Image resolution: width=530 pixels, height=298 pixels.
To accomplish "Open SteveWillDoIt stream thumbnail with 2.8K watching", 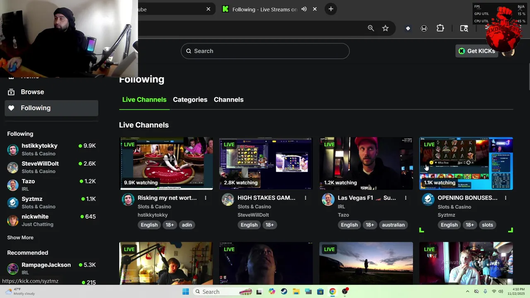I will coord(266,163).
